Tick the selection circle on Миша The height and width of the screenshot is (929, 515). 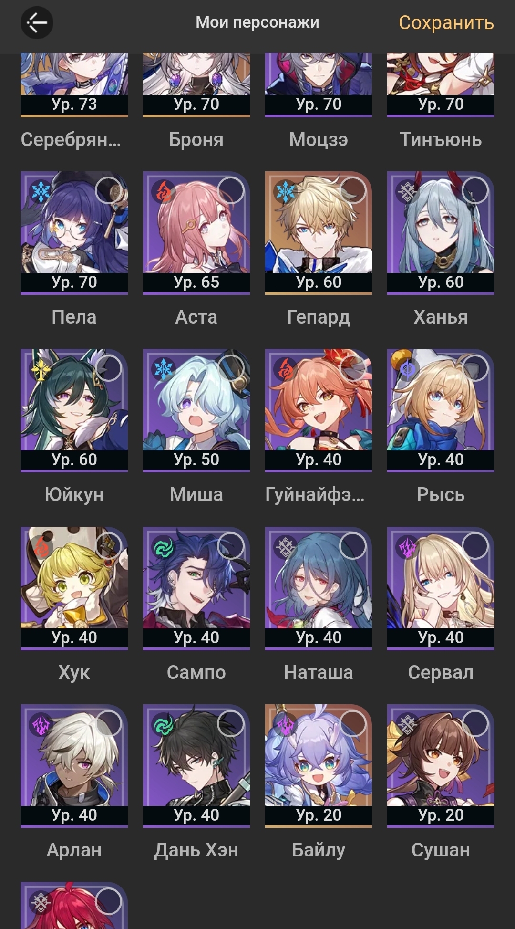pyautogui.click(x=231, y=368)
